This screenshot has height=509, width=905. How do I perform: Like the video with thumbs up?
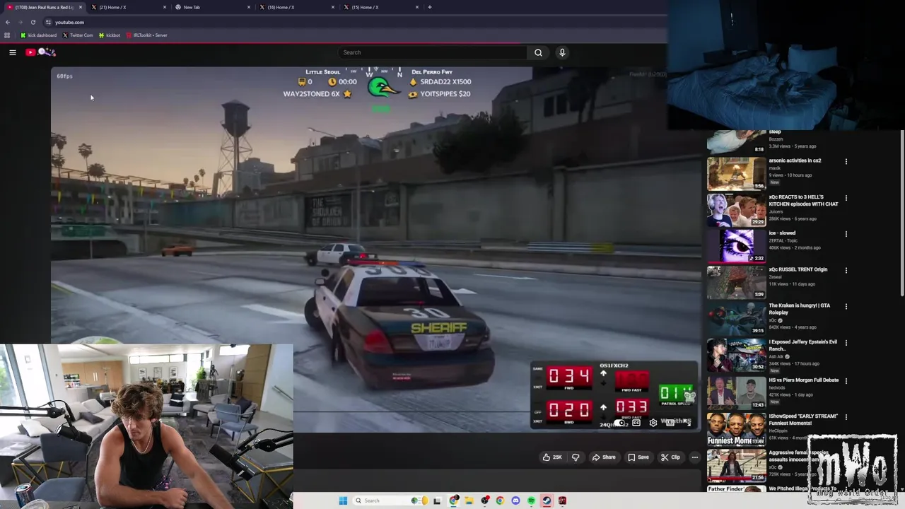pos(552,457)
